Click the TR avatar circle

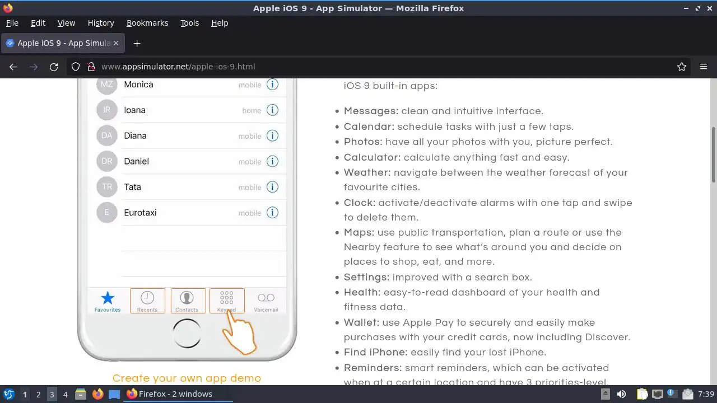pyautogui.click(x=106, y=187)
